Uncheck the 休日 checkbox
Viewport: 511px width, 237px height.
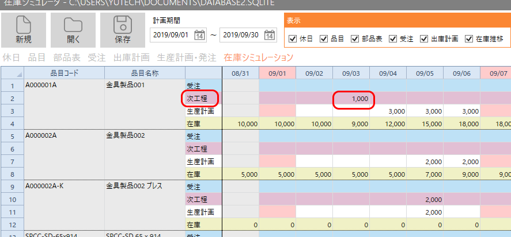pyautogui.click(x=293, y=39)
